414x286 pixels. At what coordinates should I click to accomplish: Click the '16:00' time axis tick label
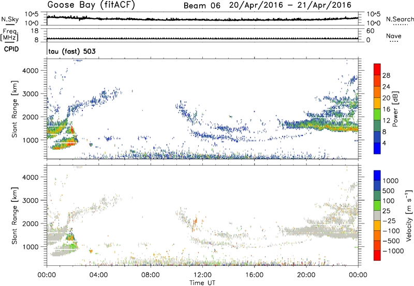(x=254, y=275)
